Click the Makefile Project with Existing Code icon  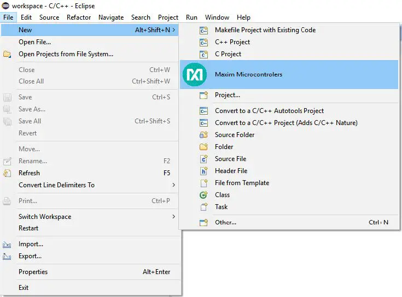pos(203,30)
